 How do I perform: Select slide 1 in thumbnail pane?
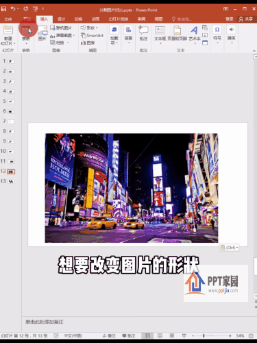point(11,61)
